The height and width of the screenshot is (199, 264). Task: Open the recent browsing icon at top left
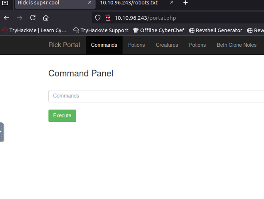(x=5, y=3)
